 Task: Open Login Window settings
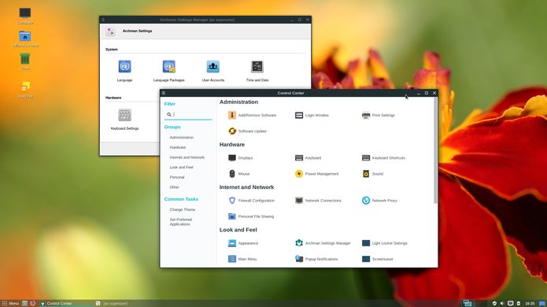(312, 115)
